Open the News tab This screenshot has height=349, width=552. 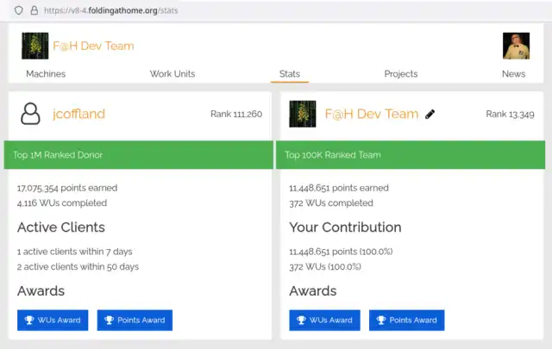click(x=513, y=74)
